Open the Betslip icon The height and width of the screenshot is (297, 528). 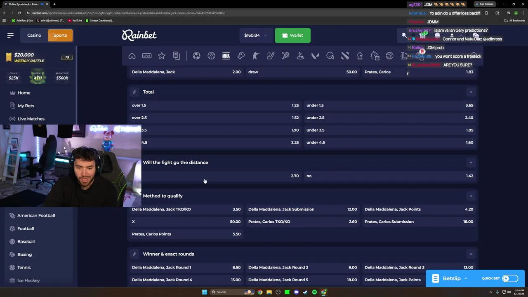point(435,278)
